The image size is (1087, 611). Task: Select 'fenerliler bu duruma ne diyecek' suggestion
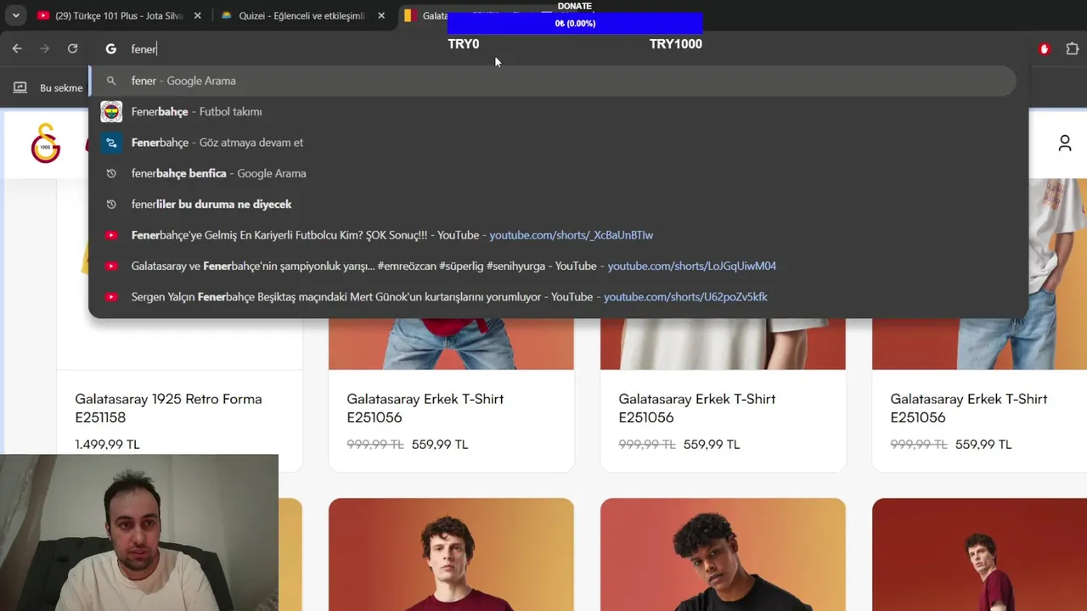coord(552,204)
